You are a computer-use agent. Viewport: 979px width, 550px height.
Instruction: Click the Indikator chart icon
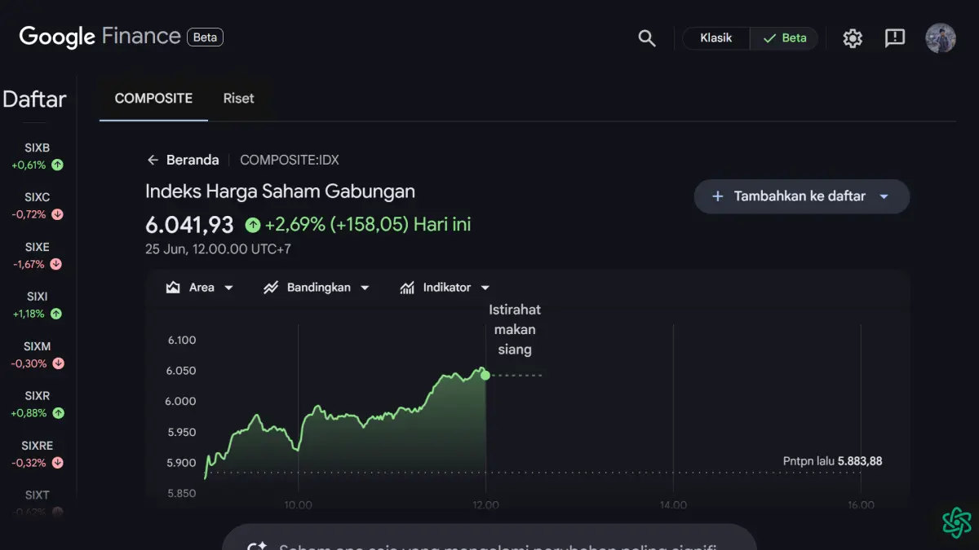click(x=407, y=288)
